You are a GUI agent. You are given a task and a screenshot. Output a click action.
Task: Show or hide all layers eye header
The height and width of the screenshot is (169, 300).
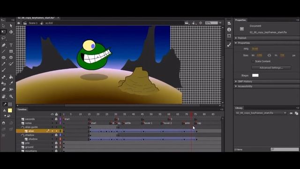tap(52, 114)
